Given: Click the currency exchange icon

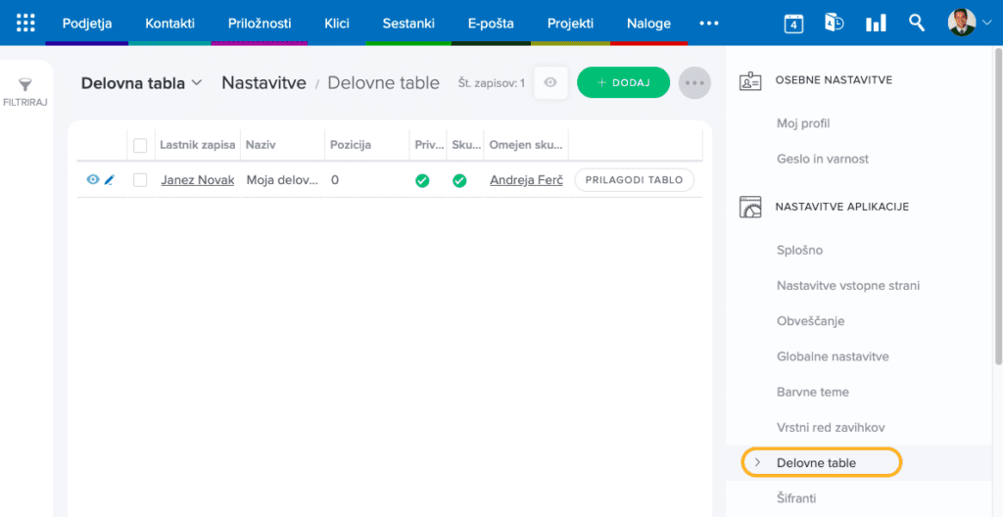Looking at the screenshot, I should pos(835,23).
